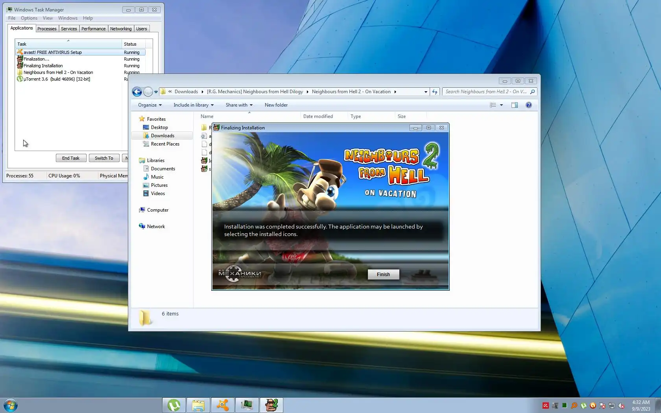
Task: Select Network in the navigation pane
Action: [152, 227]
